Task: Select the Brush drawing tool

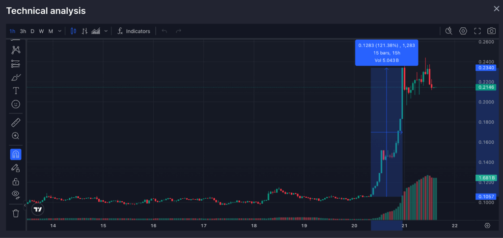Action: (16, 78)
